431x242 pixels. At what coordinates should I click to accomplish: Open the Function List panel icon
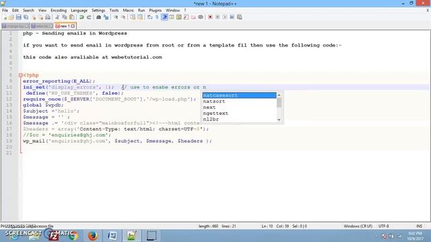pos(186,17)
